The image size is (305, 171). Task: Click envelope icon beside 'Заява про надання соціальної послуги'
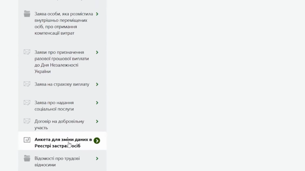tap(27, 103)
